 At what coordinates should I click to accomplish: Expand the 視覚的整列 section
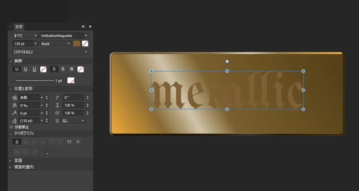(10, 167)
